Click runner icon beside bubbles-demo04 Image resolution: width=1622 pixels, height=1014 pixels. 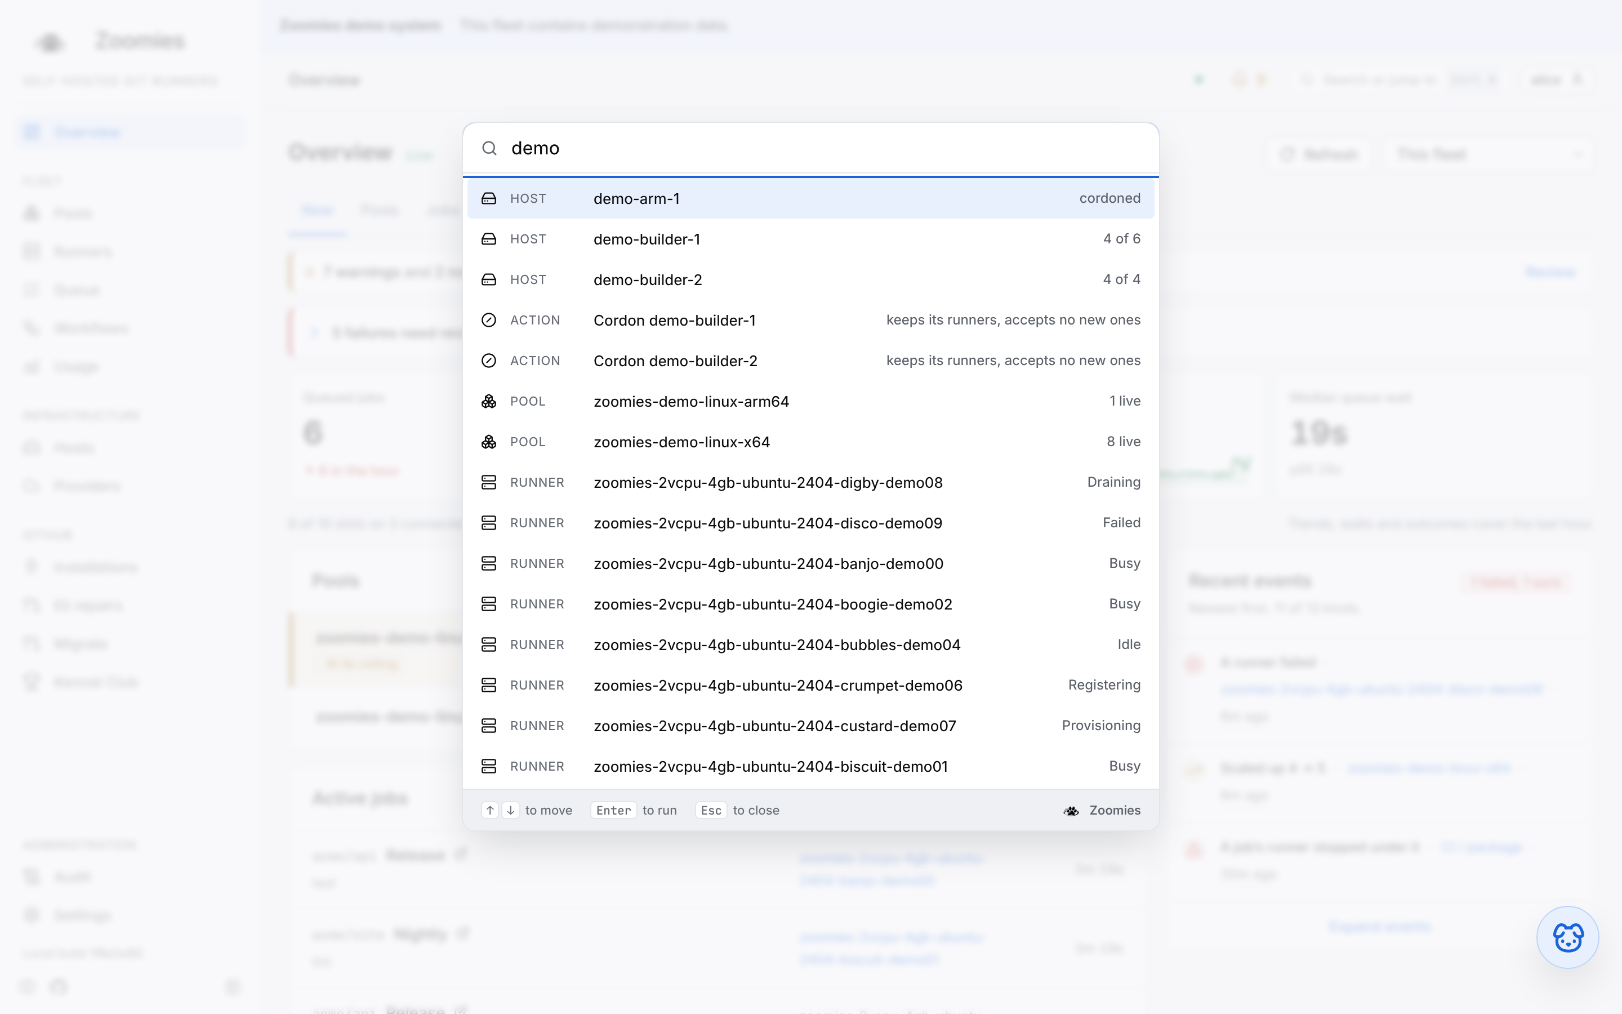point(489,644)
